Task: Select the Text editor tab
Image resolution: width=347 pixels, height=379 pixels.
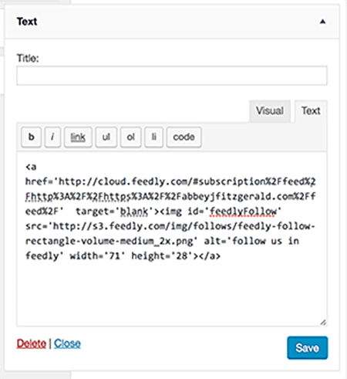Action: tap(311, 111)
